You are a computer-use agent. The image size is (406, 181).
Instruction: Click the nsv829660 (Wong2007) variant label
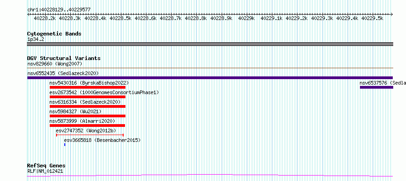(x=55, y=64)
